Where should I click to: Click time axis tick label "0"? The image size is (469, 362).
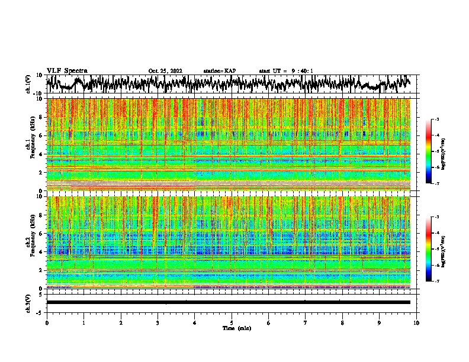point(47,323)
